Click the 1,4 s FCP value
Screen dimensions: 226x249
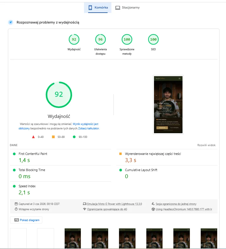[x=24, y=160]
